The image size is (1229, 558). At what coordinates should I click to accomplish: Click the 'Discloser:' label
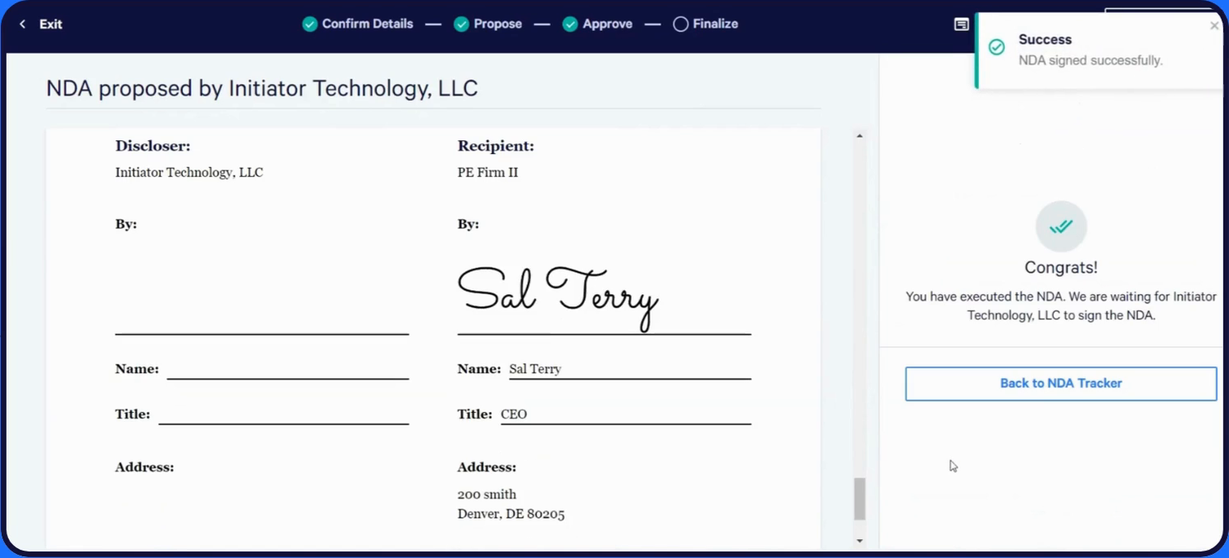152,147
